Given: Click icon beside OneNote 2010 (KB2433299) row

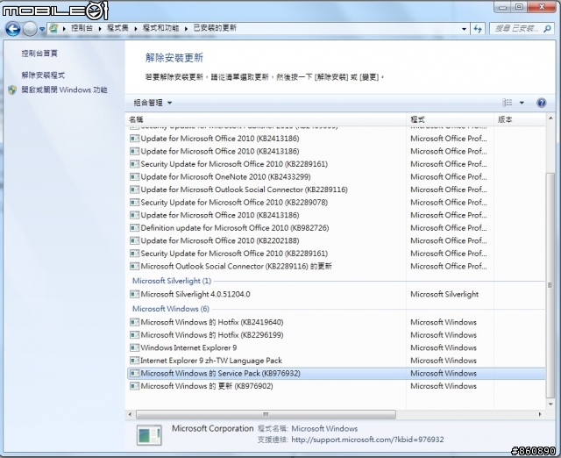Looking at the screenshot, I should click(134, 177).
